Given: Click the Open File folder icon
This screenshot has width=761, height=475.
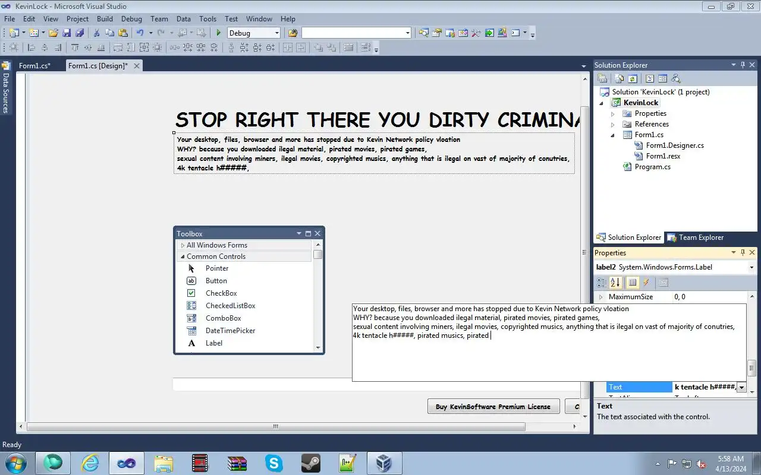Looking at the screenshot, I should (54, 33).
